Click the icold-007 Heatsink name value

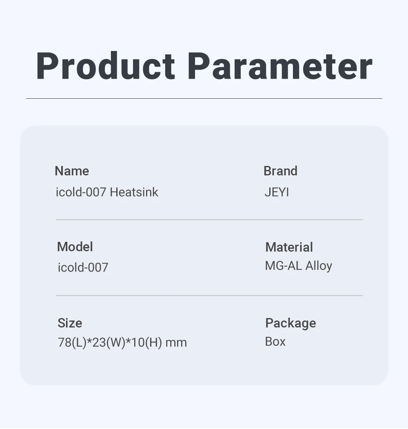pos(107,192)
